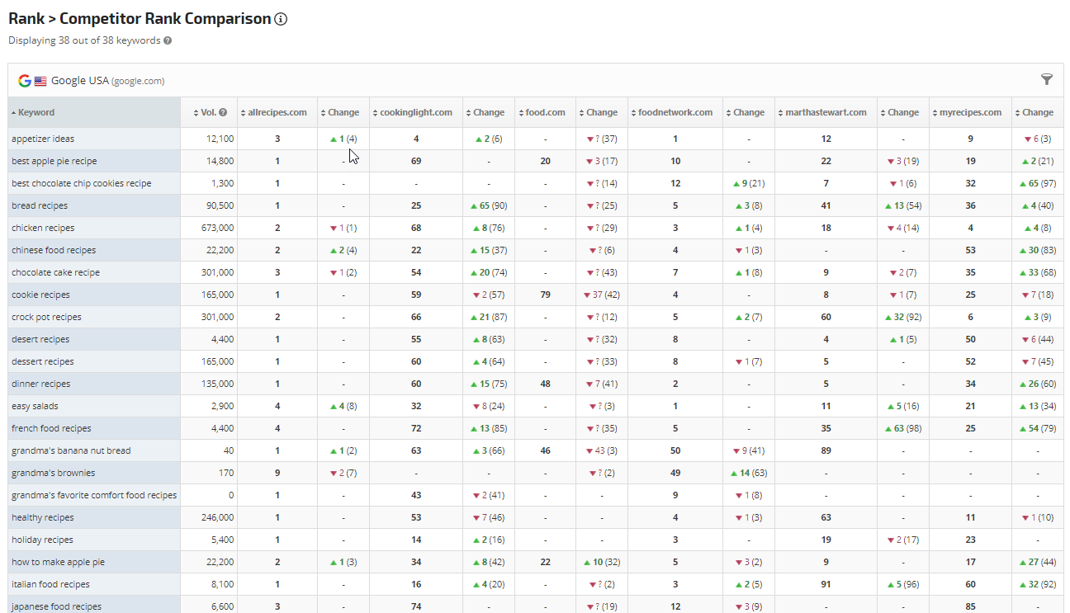This screenshot has height=613, width=1070.
Task: Click the USA flag icon
Action: pyautogui.click(x=40, y=81)
